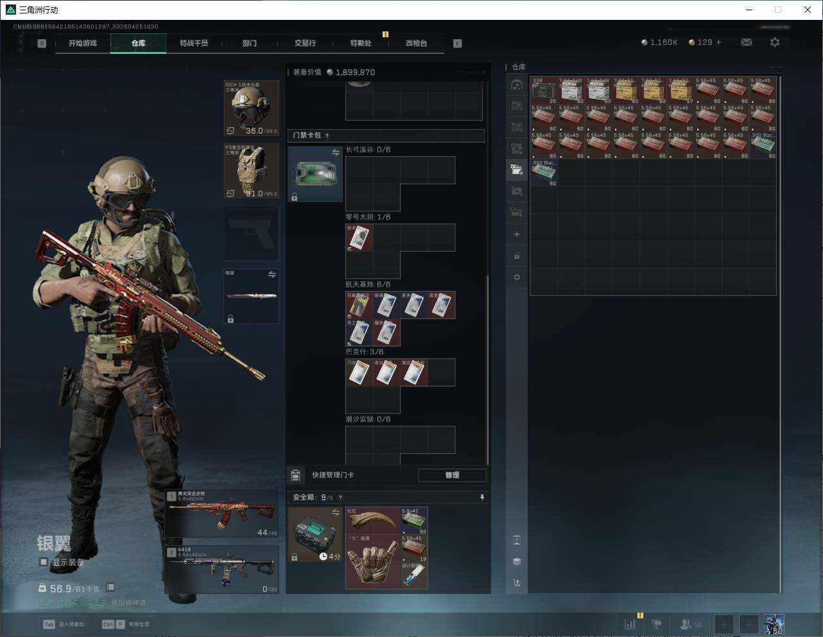Go to the 部门 tab
This screenshot has height=637, width=823.
[250, 43]
